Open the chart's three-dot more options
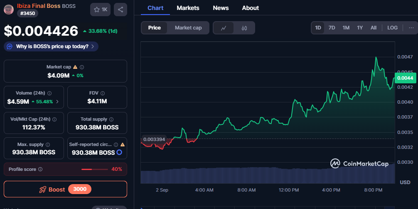 tap(411, 28)
